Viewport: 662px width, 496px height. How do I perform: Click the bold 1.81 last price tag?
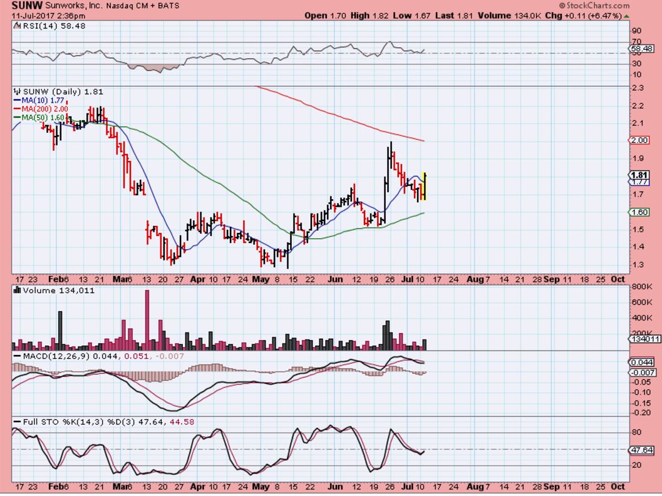tap(639, 175)
